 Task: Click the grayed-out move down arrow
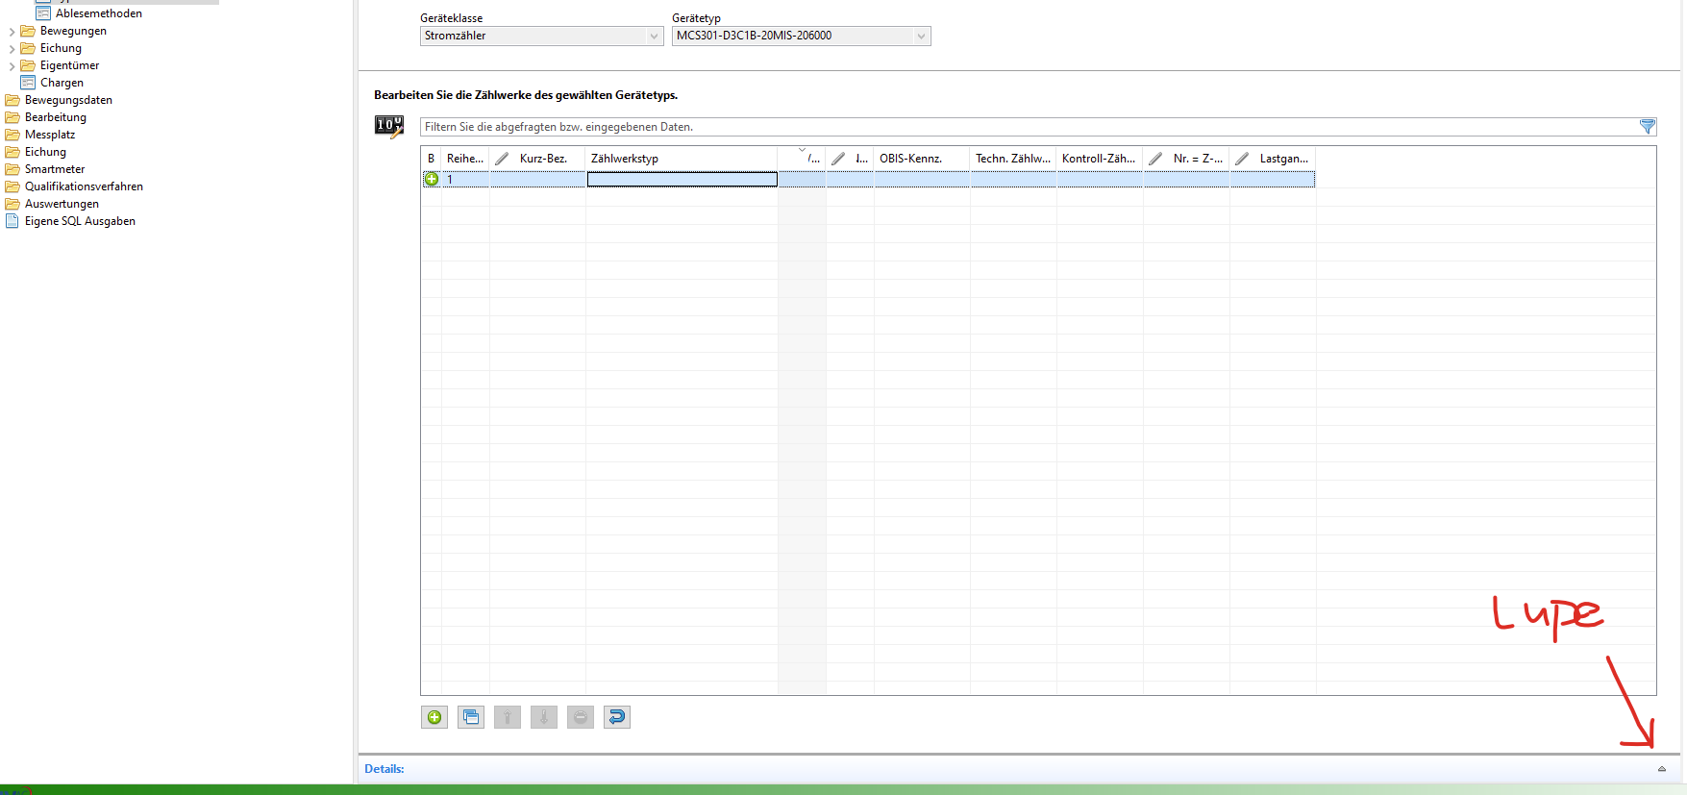[x=544, y=717]
